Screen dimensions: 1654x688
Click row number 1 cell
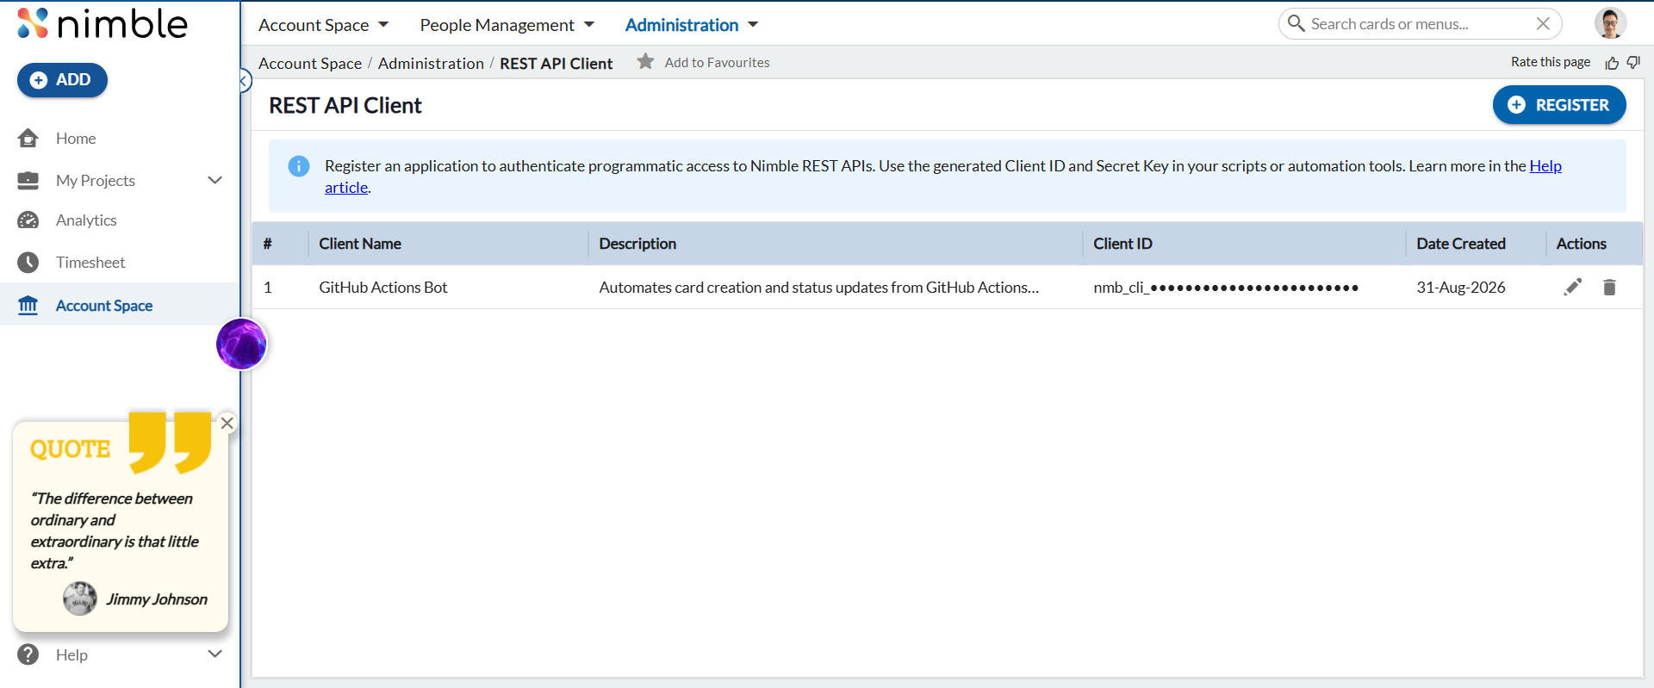pyautogui.click(x=268, y=288)
